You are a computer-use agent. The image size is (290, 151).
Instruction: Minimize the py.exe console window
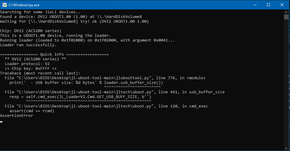coord(255,5)
